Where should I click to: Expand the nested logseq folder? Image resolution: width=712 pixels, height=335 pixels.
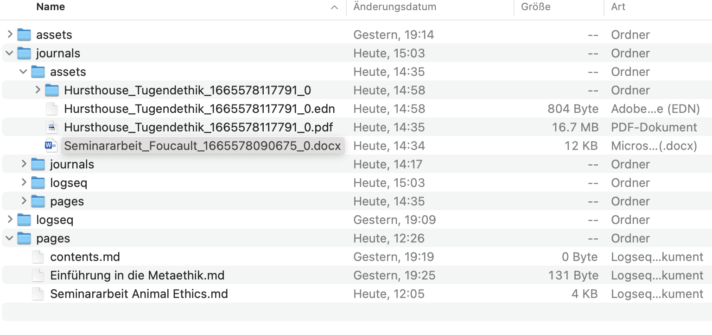click(x=23, y=182)
